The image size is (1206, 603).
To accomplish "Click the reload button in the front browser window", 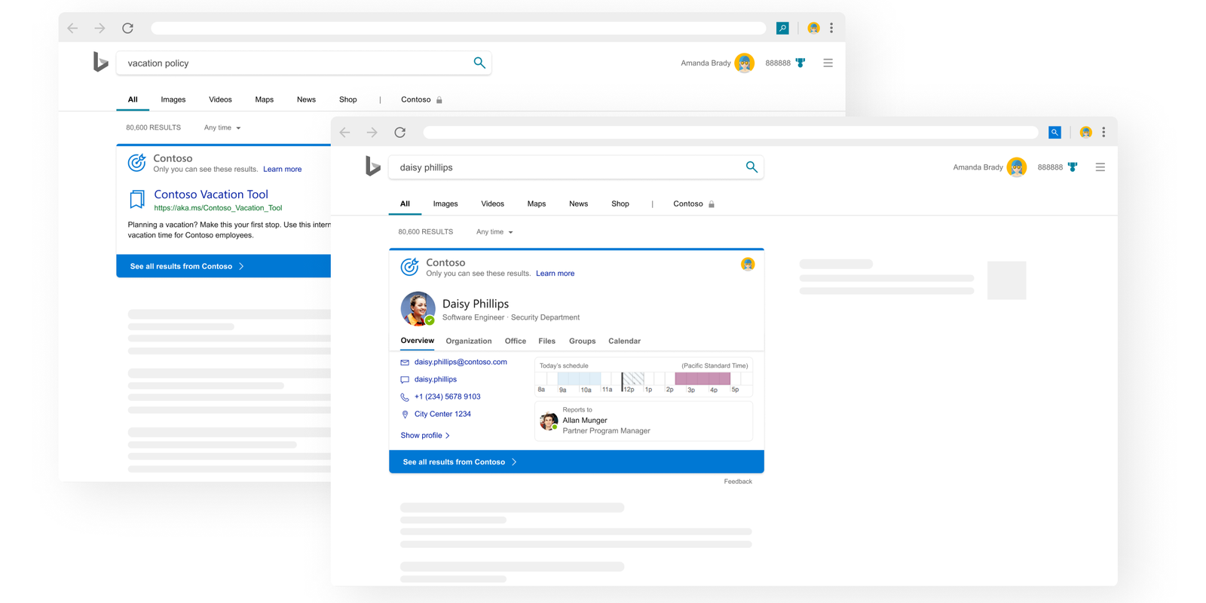I will (400, 133).
